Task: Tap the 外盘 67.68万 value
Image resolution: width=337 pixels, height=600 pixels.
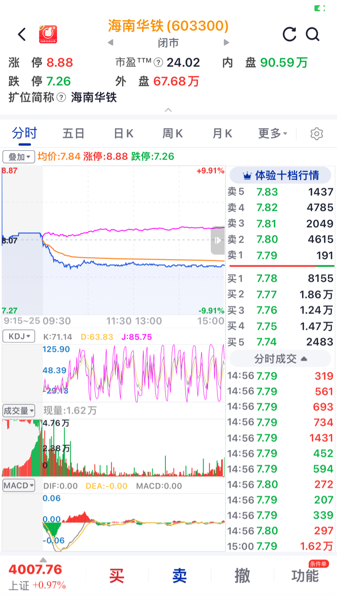Action: click(176, 81)
